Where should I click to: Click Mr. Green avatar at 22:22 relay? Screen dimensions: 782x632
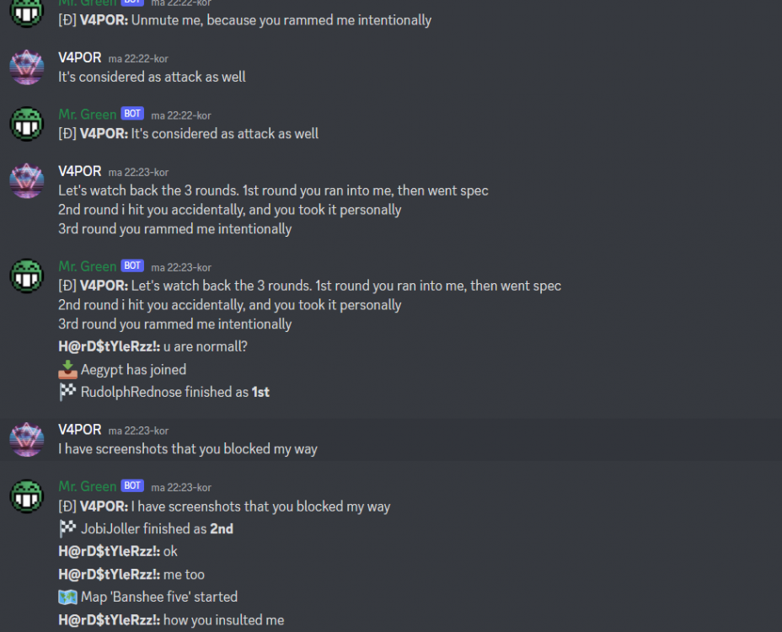pyautogui.click(x=27, y=124)
